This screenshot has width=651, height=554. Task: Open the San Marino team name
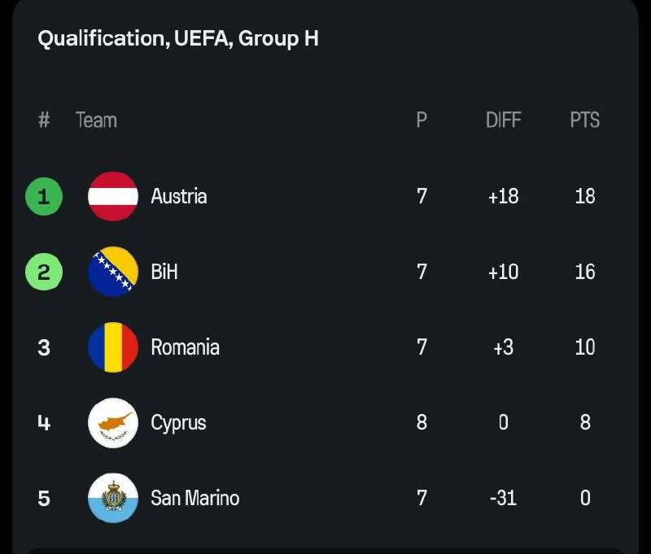195,498
